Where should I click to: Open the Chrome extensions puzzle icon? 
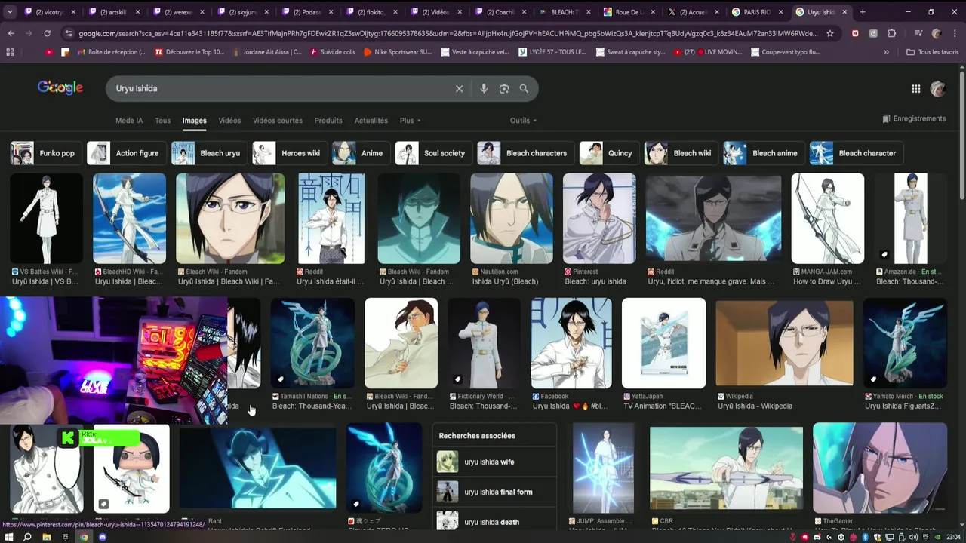point(891,33)
